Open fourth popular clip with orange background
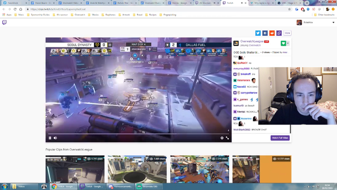337x190 pixels. 262,169
